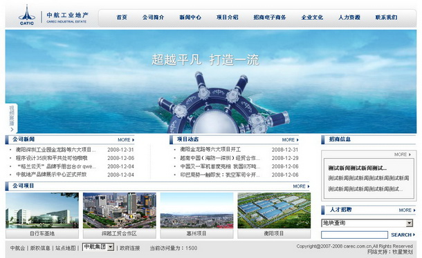The image size is (422, 258).
Task: Click the 惠州项目 caption button
Action: pos(196,234)
